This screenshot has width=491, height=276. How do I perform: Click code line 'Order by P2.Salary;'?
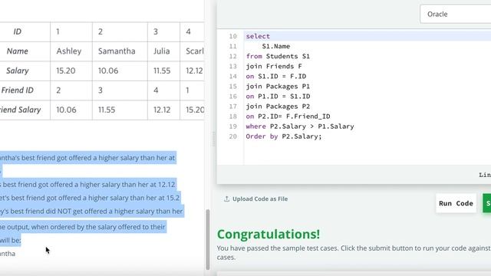pyautogui.click(x=284, y=136)
